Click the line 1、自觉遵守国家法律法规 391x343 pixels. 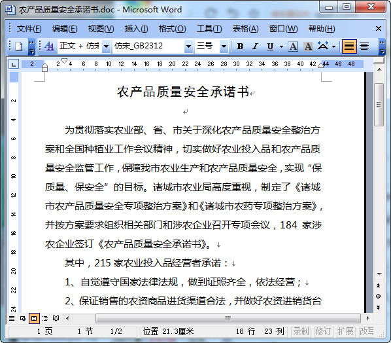pos(183,282)
